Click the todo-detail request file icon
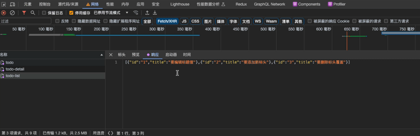Screen dimensions: 420x136 coord(2,69)
